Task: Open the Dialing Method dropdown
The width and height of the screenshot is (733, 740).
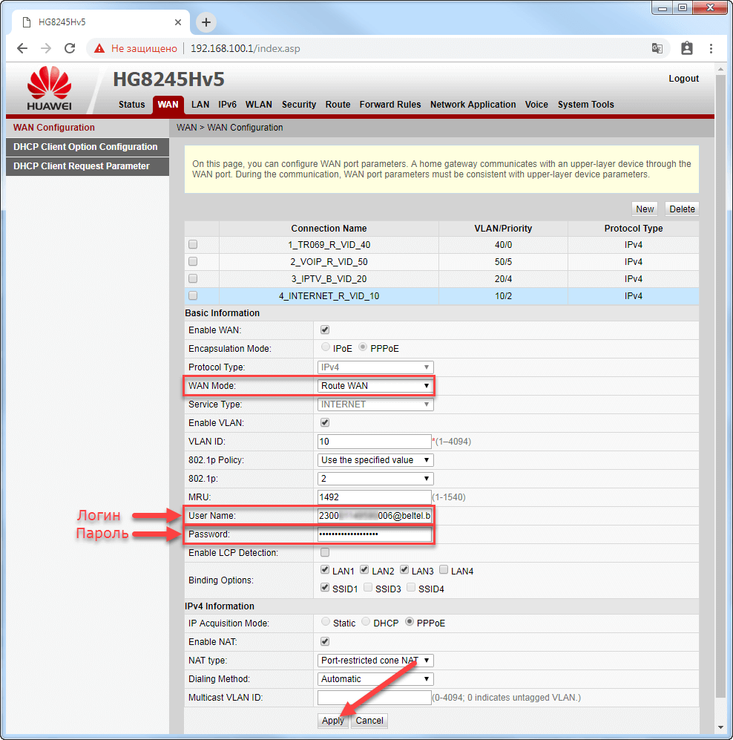Action: tap(375, 678)
